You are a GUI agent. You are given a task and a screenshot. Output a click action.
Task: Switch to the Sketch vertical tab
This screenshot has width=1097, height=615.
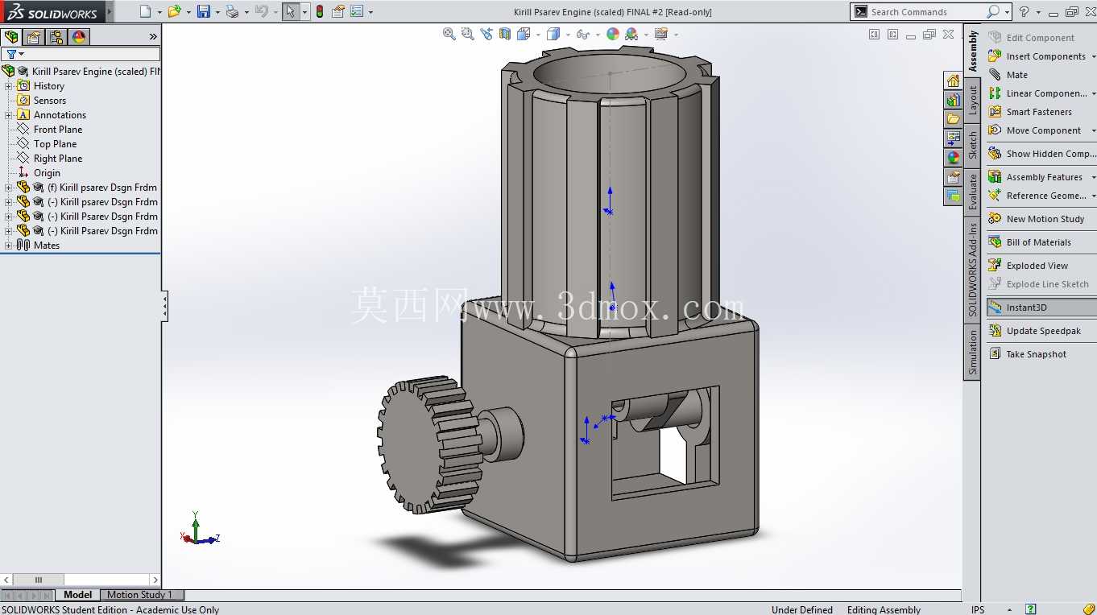click(x=973, y=145)
